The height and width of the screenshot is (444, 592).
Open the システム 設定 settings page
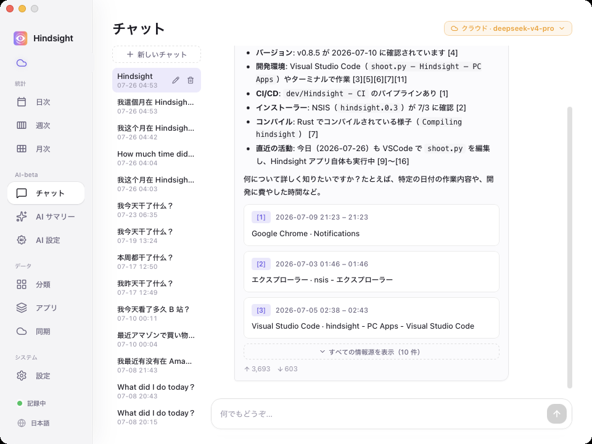[x=46, y=376]
